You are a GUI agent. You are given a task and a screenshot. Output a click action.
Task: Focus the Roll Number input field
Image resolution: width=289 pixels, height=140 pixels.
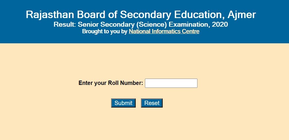tap(171, 83)
